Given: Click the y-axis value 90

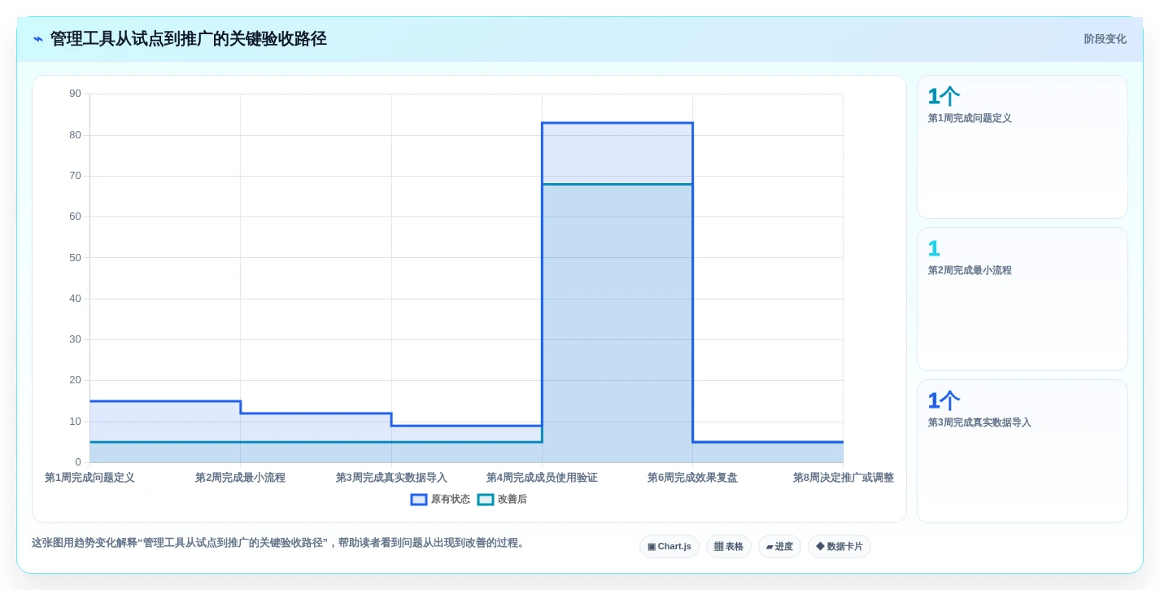Looking at the screenshot, I should pyautogui.click(x=75, y=94).
